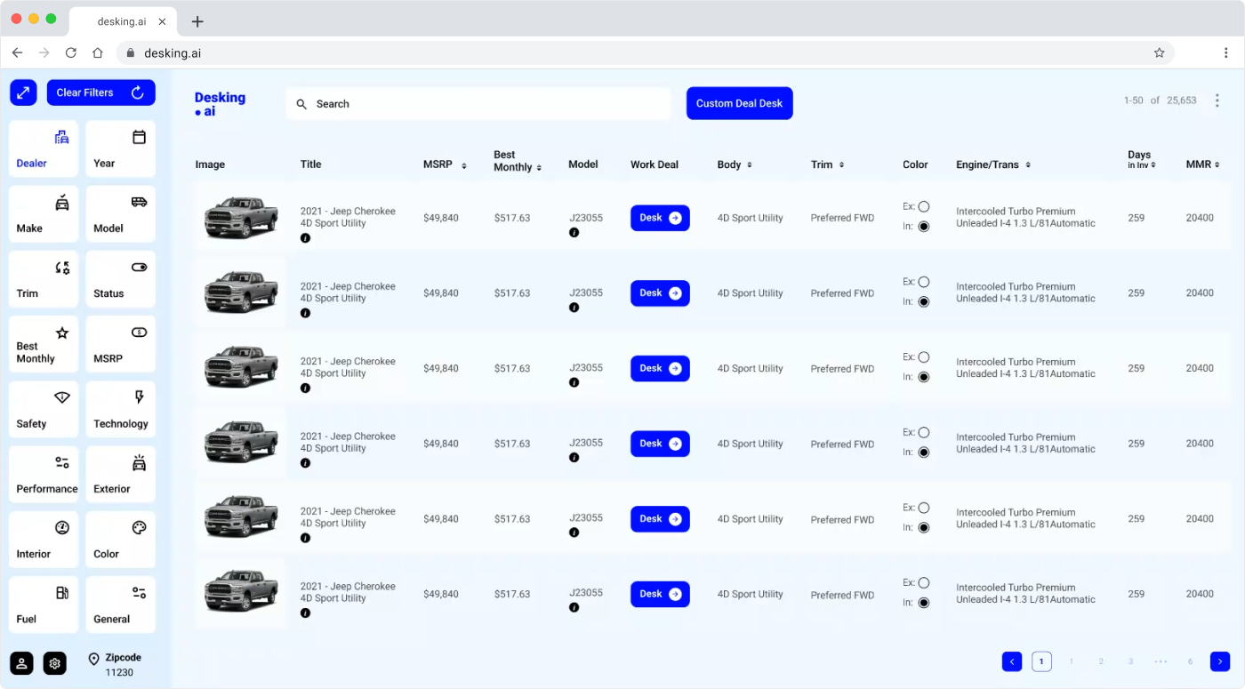The image size is (1245, 689).
Task: Open the Color filter palette tile
Action: tap(120, 540)
